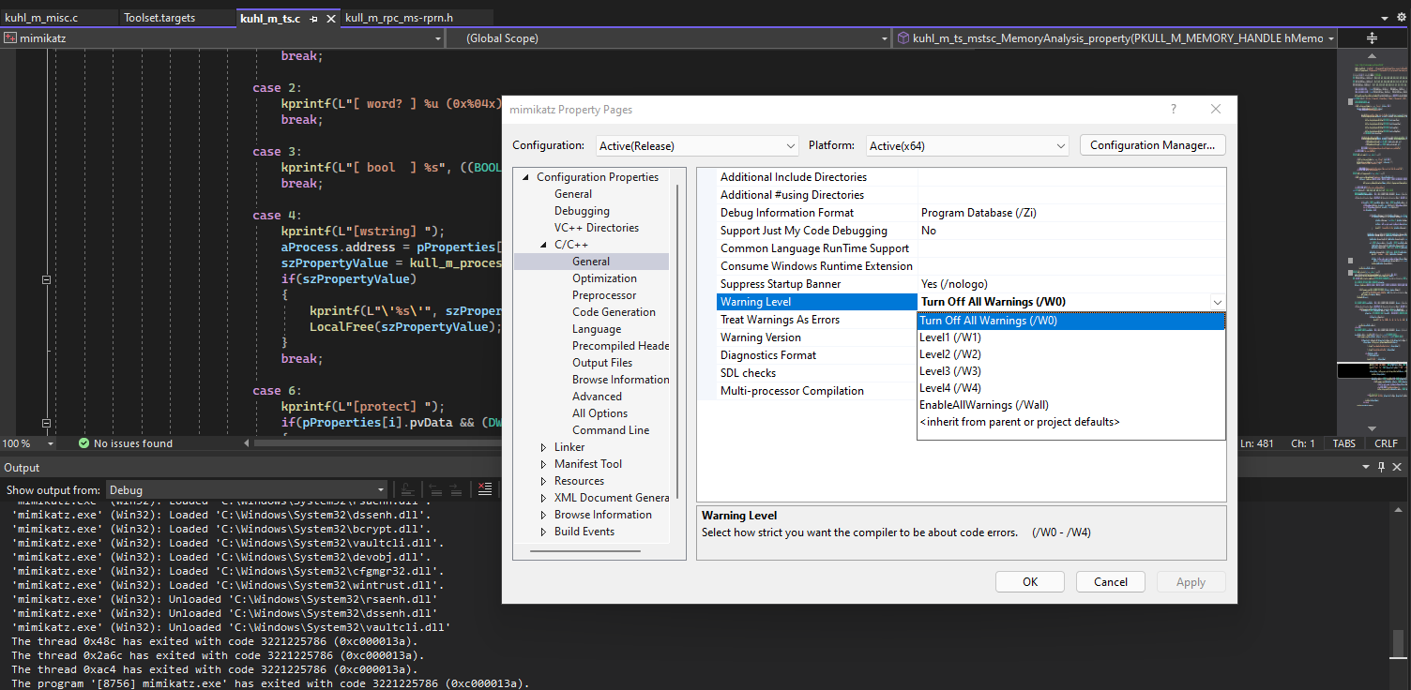
Task: Expand the Resources tree node
Action: [544, 481]
